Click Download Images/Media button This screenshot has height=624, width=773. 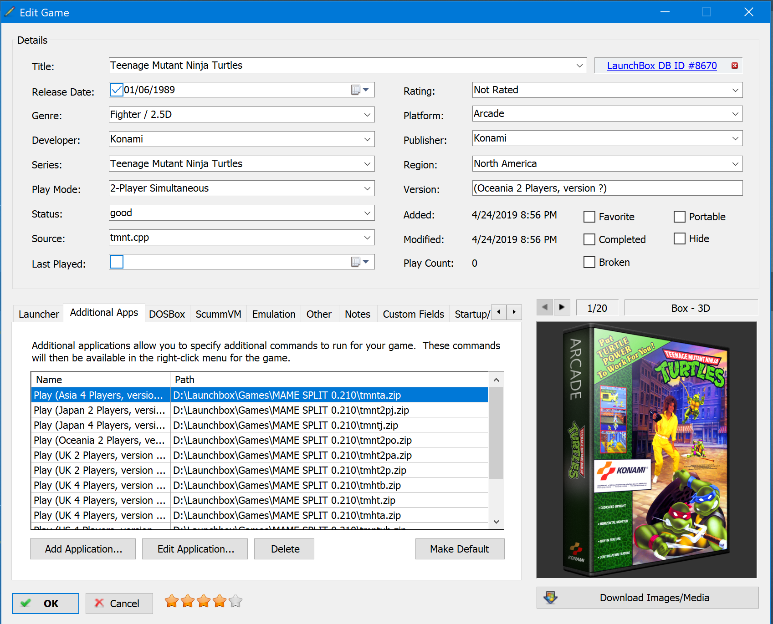click(x=647, y=598)
